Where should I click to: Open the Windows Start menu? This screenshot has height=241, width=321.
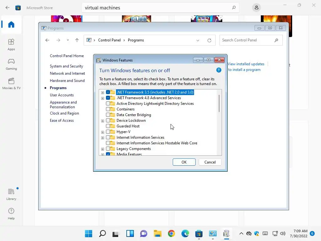tap(89, 233)
